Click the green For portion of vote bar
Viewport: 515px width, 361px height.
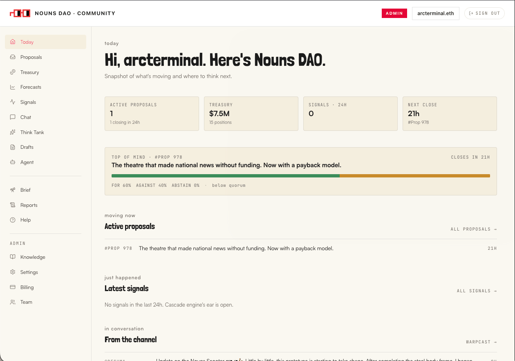coord(226,176)
